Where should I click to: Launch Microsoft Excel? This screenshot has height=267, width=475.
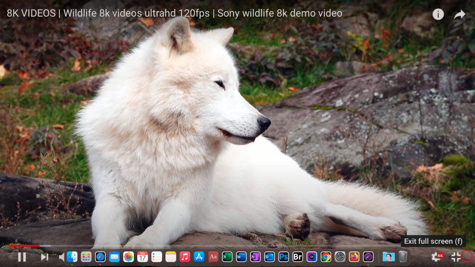[227, 257]
